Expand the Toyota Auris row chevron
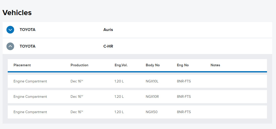 tap(10, 30)
